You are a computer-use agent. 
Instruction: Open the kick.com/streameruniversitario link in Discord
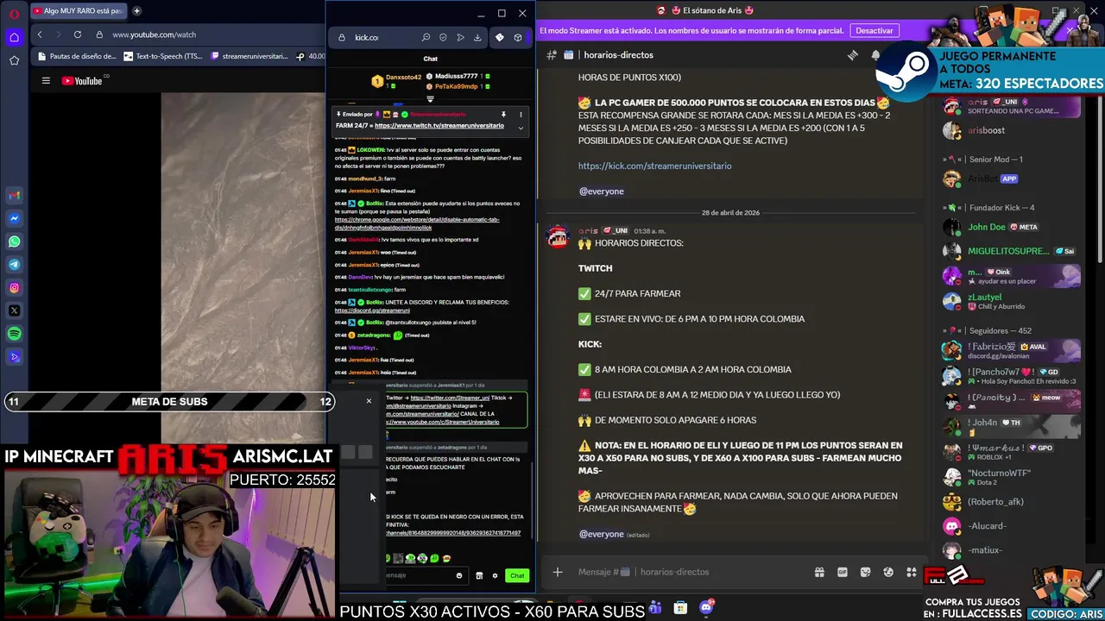point(654,166)
